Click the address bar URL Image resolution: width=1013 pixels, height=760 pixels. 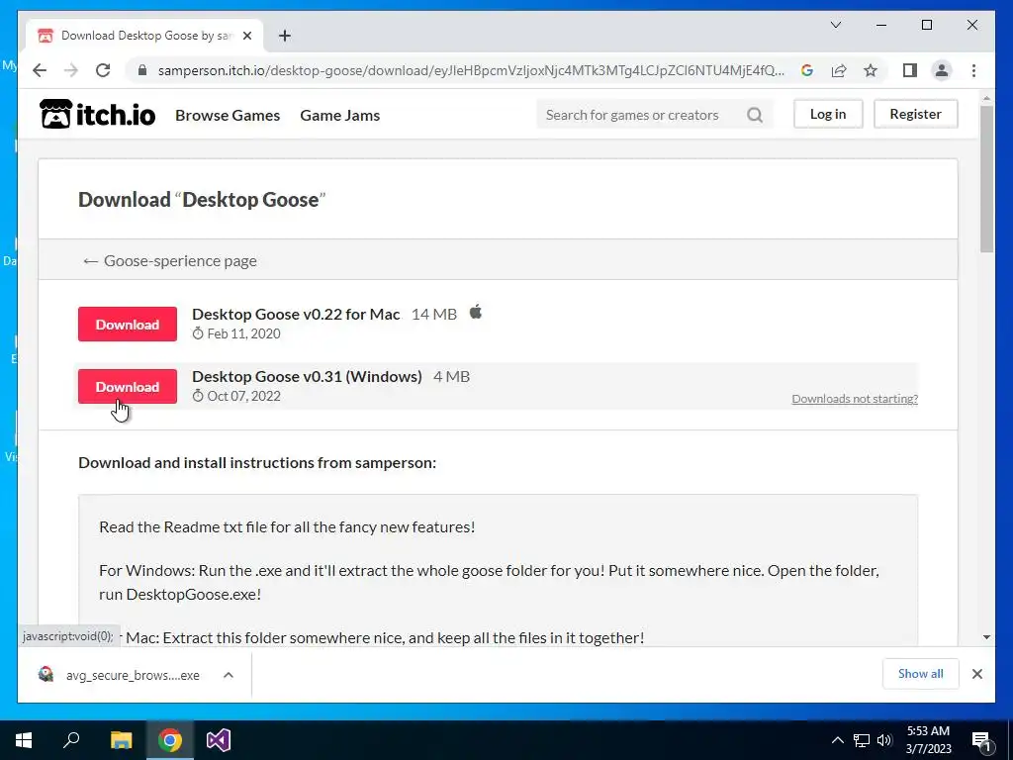point(471,70)
